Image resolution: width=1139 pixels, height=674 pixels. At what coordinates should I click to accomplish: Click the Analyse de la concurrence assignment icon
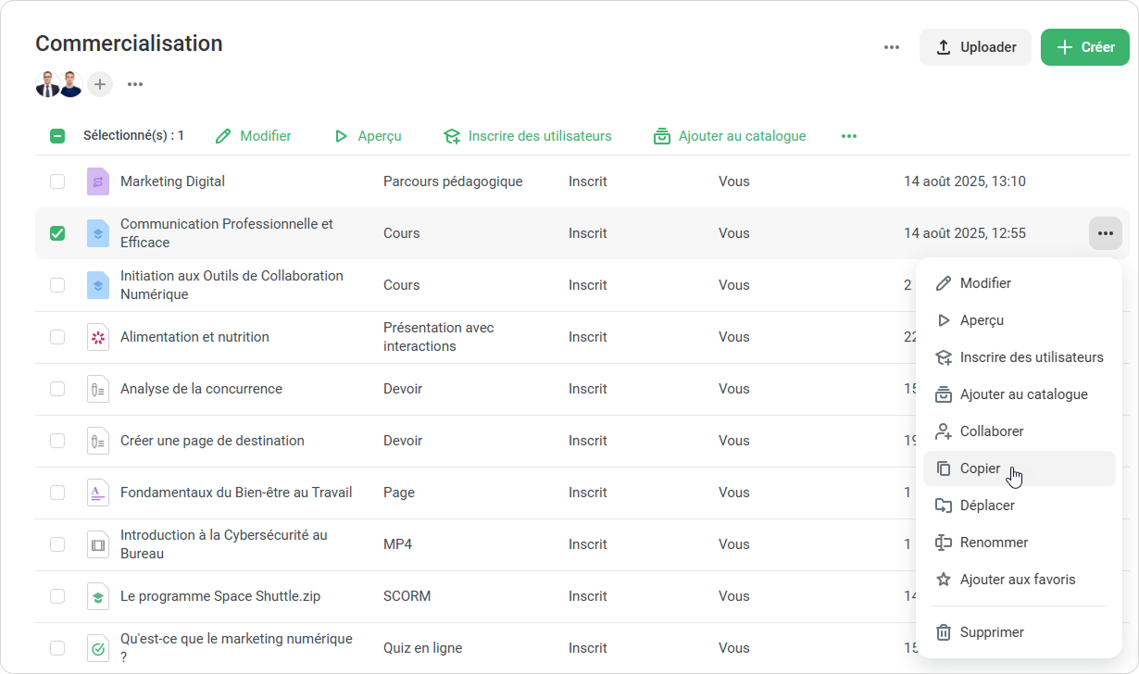point(98,389)
